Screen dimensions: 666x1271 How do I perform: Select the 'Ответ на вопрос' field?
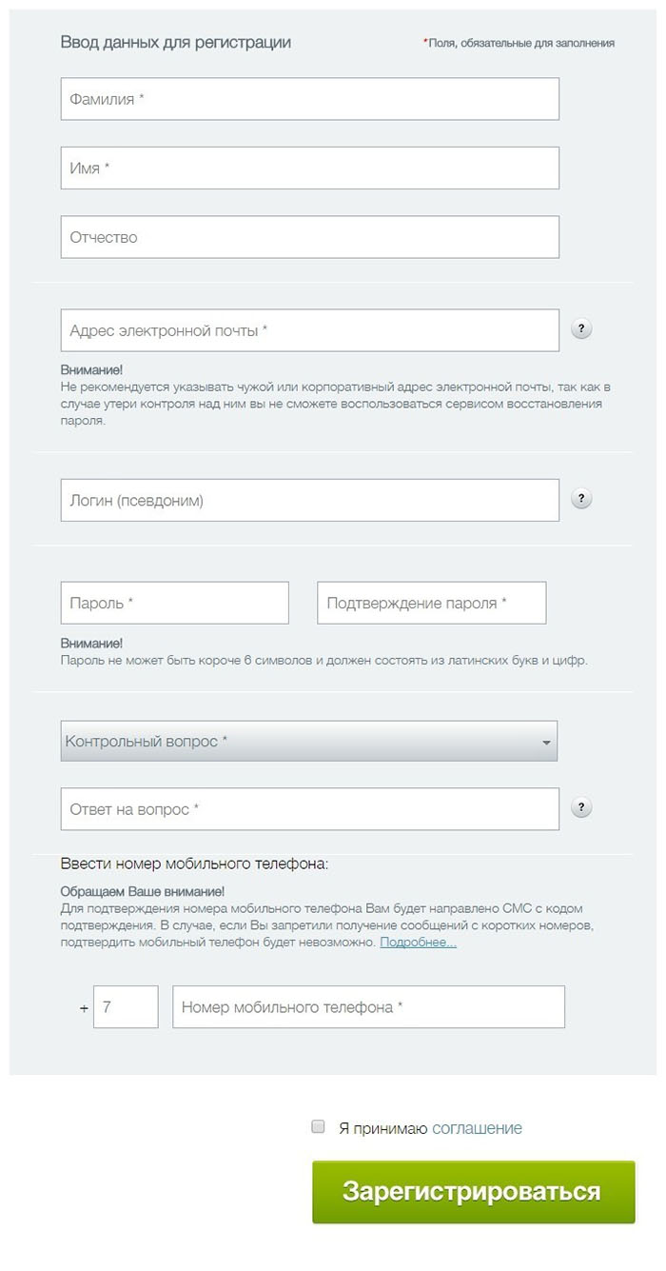pos(310,809)
